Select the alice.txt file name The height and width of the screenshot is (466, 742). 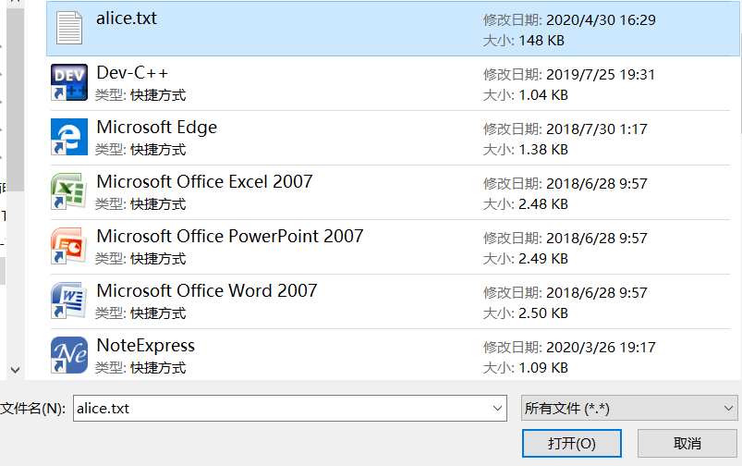click(x=127, y=18)
